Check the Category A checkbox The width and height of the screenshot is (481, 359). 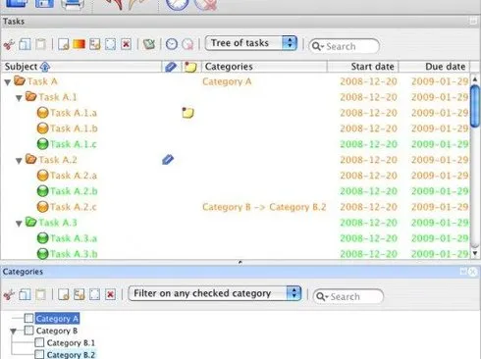click(x=28, y=318)
